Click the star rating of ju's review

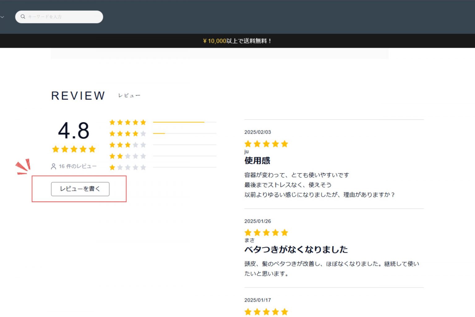266,144
